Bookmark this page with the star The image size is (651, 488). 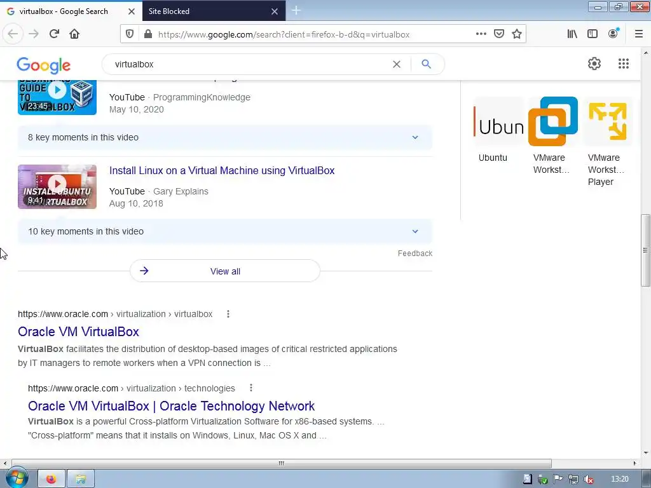517,34
